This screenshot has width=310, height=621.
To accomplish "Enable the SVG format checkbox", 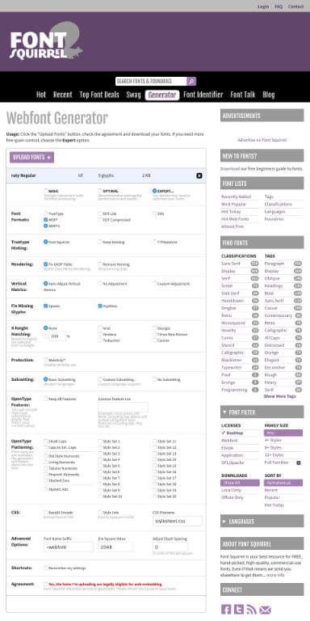I will pos(155,213).
